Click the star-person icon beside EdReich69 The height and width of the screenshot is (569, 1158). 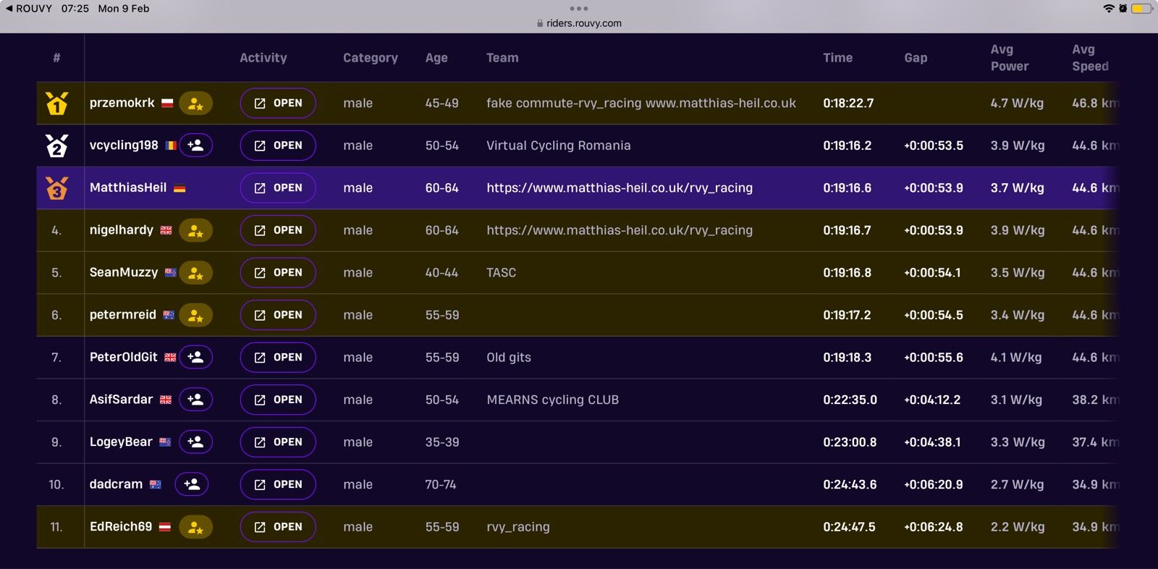pos(195,527)
